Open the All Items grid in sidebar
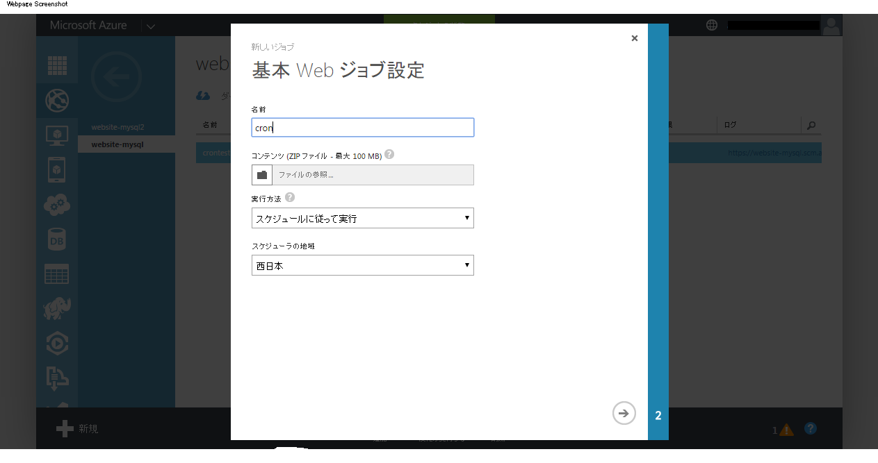 pos(57,66)
